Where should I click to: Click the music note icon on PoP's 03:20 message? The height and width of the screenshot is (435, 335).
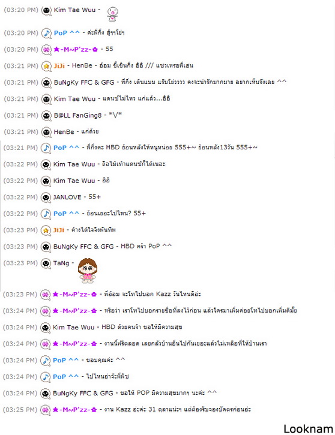click(x=46, y=33)
